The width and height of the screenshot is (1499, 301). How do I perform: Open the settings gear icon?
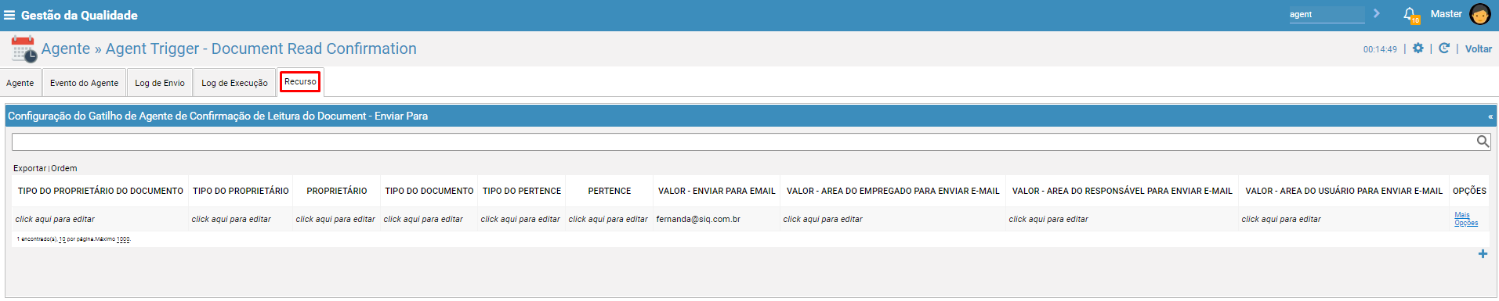[x=1418, y=48]
